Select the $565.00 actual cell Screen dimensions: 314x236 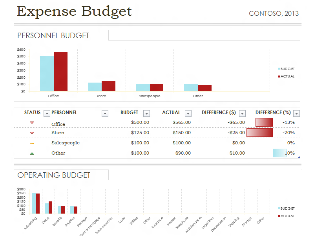182,122
